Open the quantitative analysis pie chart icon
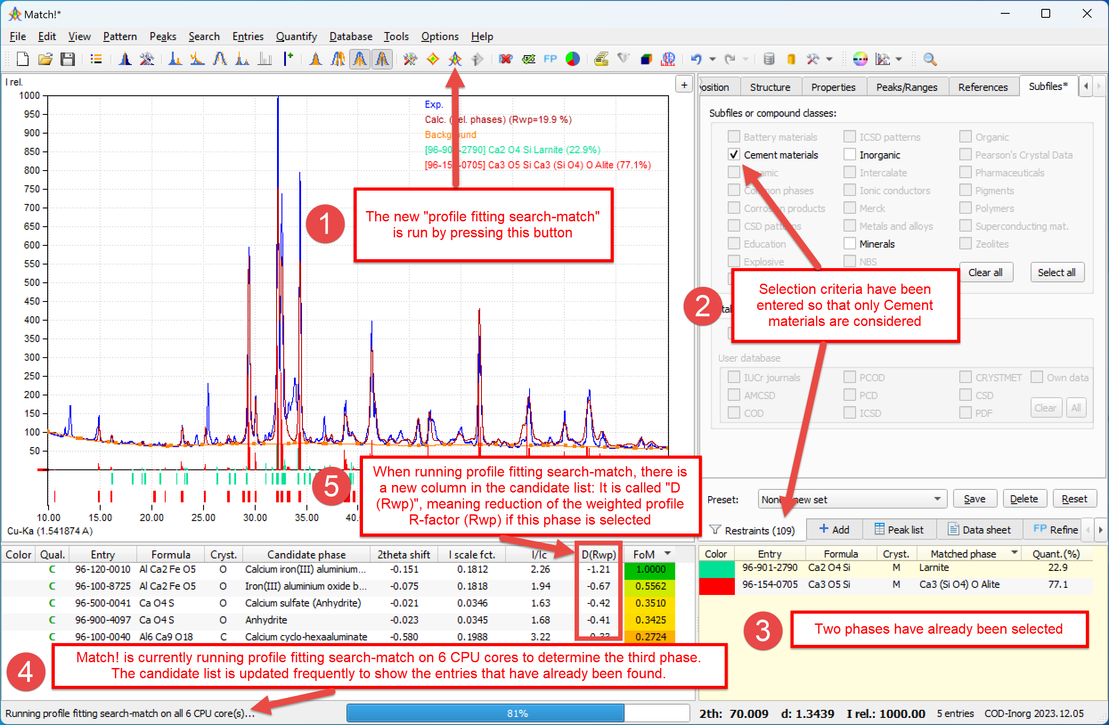Viewport: 1109px width, 725px height. [x=573, y=59]
